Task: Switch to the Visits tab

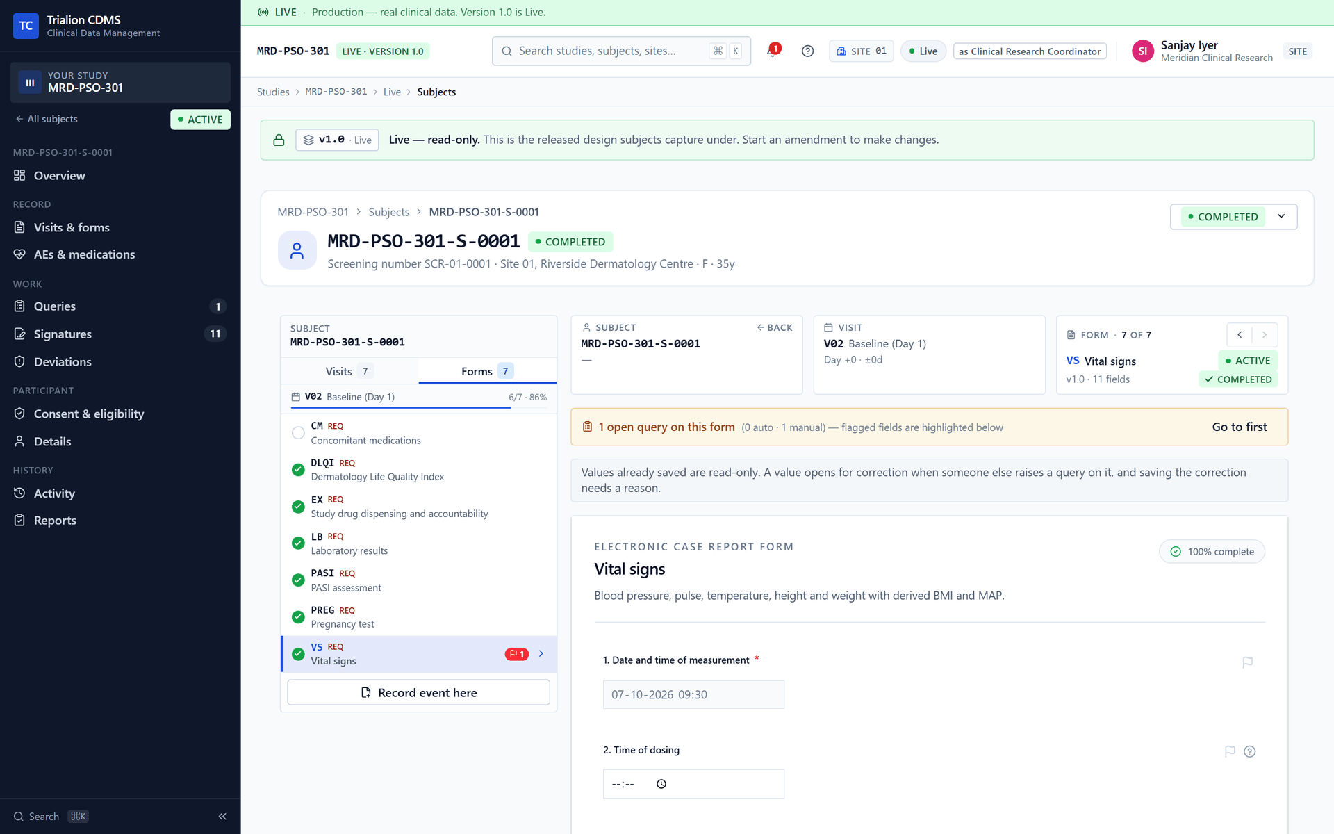Action: tap(349, 371)
